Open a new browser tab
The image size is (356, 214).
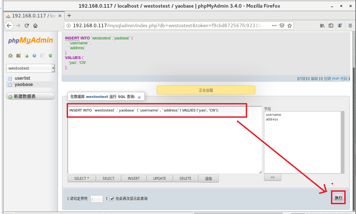coord(69,15)
